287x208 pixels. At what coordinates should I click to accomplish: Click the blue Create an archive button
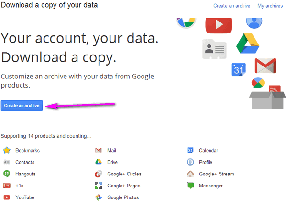pyautogui.click(x=22, y=106)
